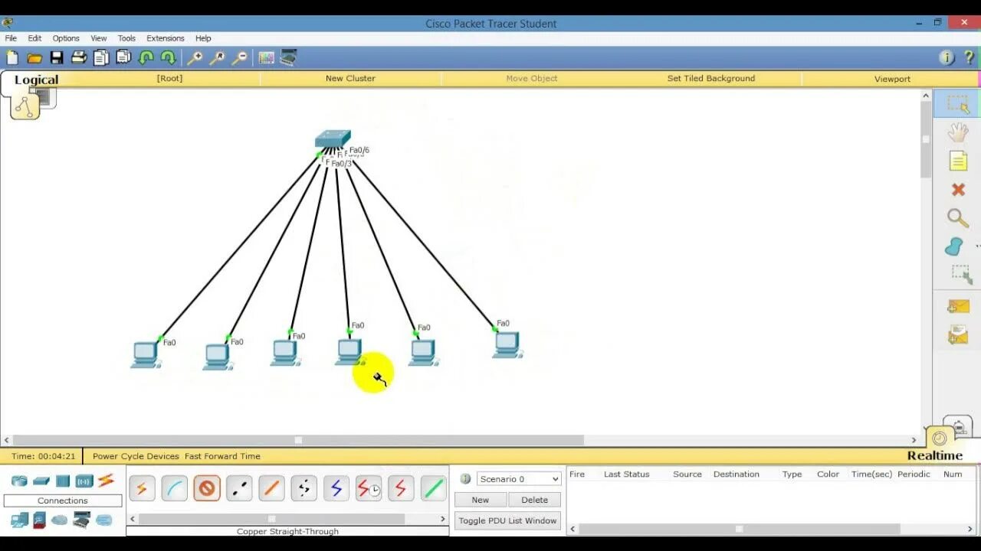Open the Edit menu

pos(34,38)
